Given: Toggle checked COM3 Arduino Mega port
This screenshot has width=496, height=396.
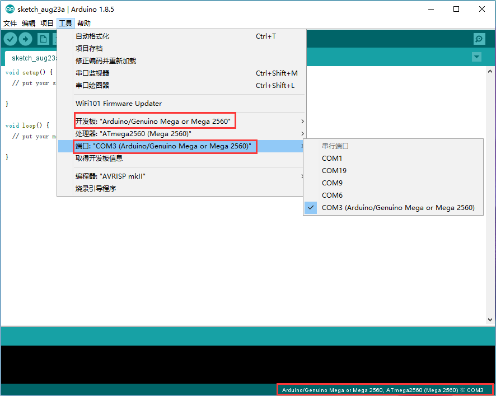Looking at the screenshot, I should tap(393, 208).
